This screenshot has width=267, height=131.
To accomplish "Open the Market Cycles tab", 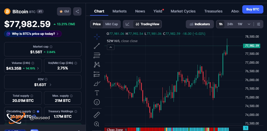I will pos(183,11).
